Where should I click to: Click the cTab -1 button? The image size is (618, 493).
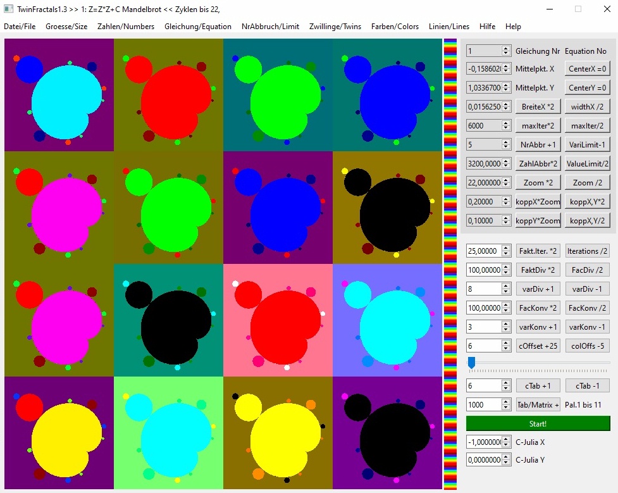tap(587, 385)
